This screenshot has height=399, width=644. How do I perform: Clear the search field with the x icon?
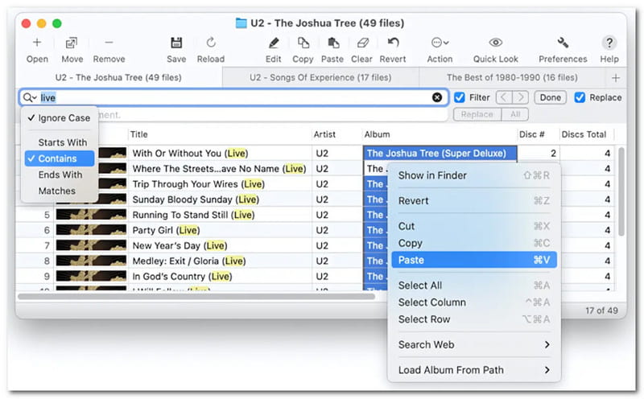click(437, 97)
